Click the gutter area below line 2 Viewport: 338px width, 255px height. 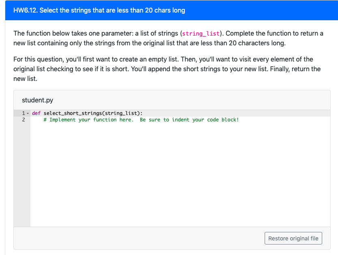pyautogui.click(x=23, y=162)
